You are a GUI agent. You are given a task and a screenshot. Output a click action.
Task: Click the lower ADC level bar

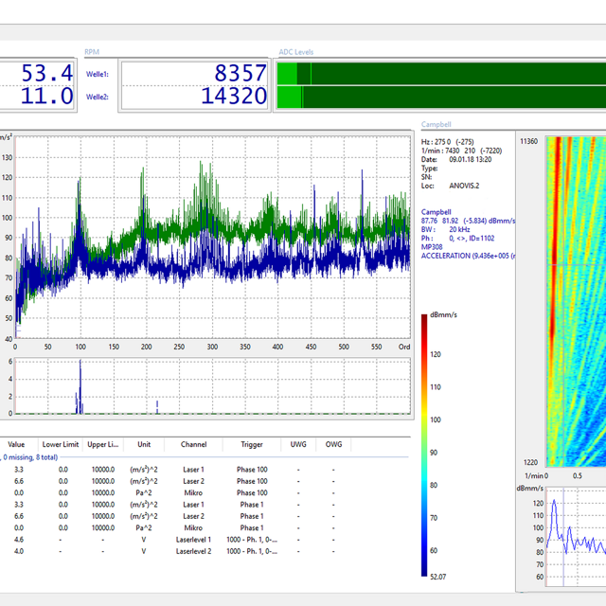(441, 97)
